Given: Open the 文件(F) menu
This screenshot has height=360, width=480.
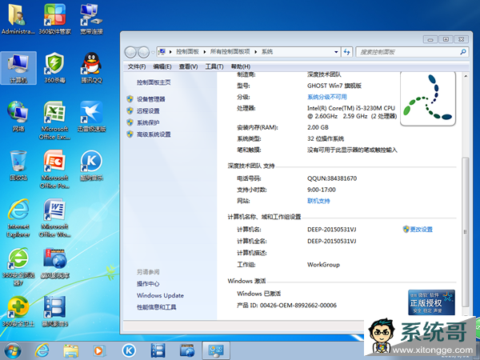Looking at the screenshot, I should (137, 66).
